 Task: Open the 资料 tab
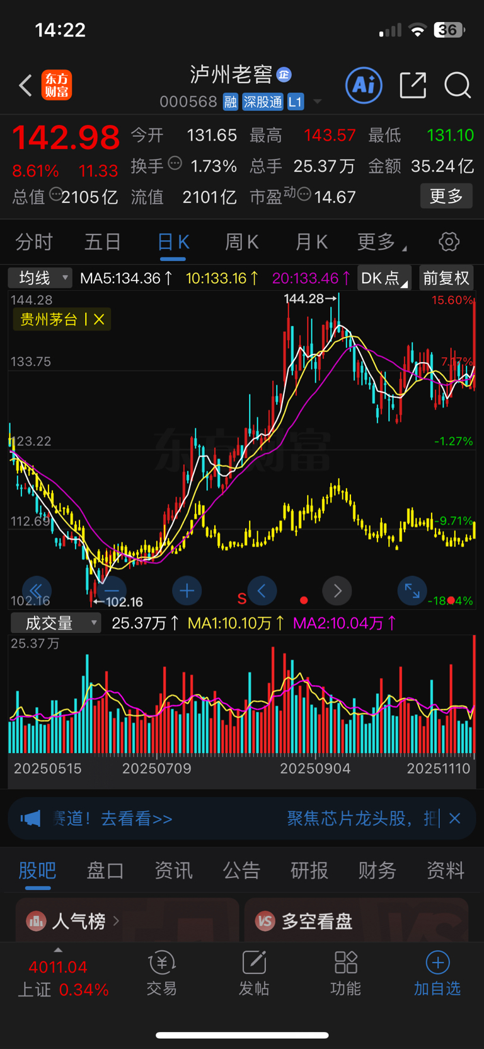click(x=446, y=870)
